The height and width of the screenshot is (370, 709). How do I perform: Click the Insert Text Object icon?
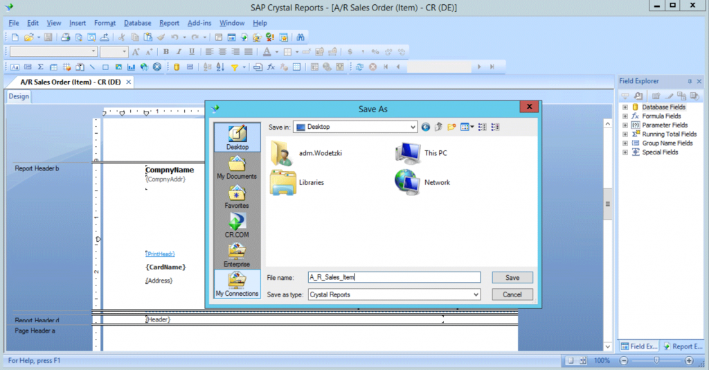pos(15,67)
